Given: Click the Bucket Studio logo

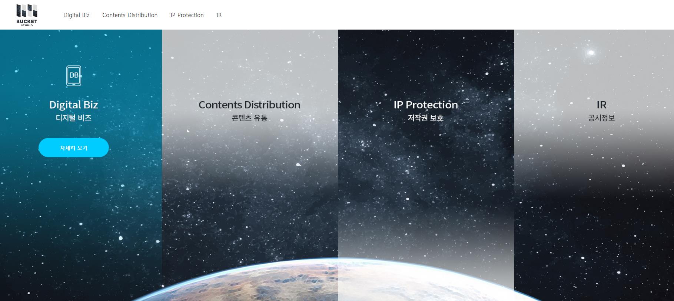Looking at the screenshot, I should click(x=27, y=15).
